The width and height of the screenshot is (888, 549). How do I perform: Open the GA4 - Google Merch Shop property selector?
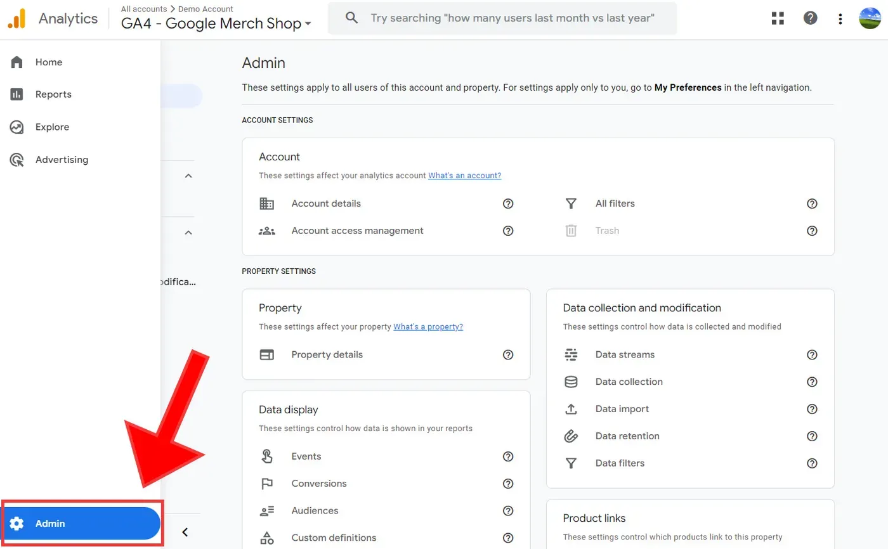pyautogui.click(x=216, y=23)
